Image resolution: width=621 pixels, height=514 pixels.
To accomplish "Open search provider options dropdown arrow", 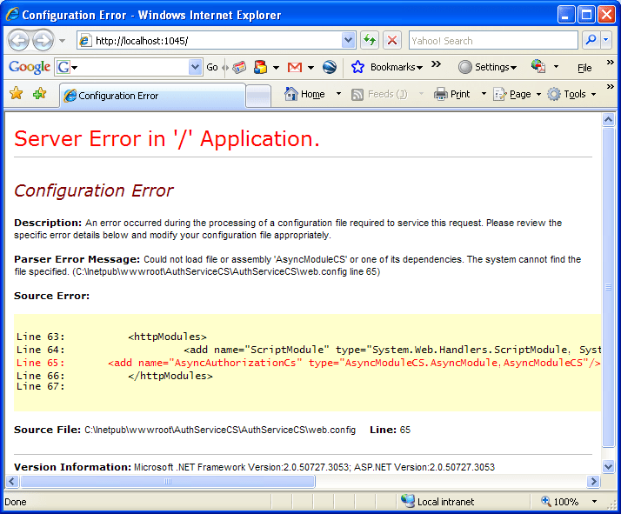I will tap(606, 40).
